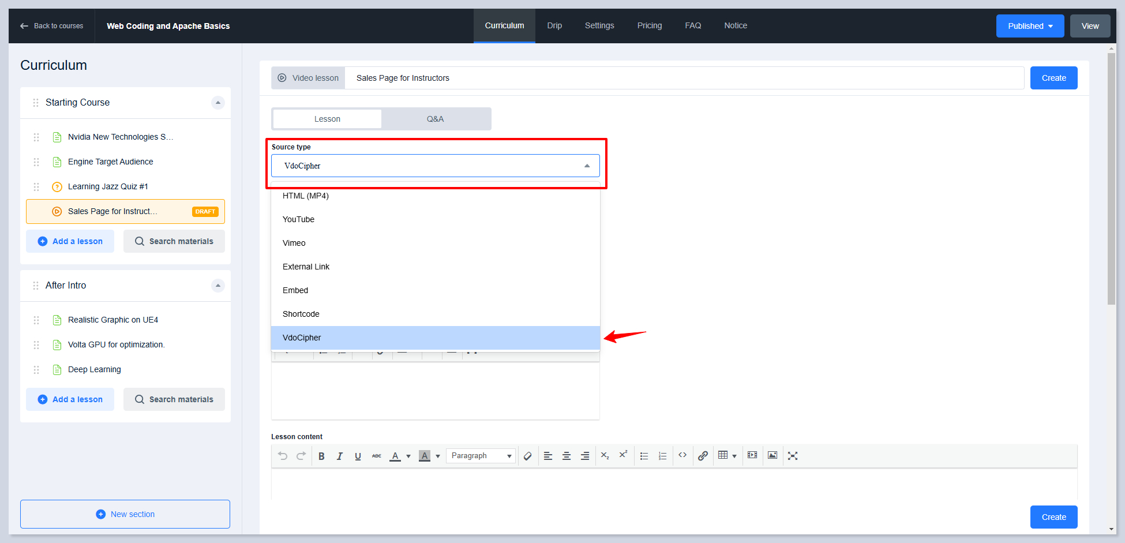Viewport: 1125px width, 543px height.
Task: Collapse the After Intro section
Action: point(217,286)
